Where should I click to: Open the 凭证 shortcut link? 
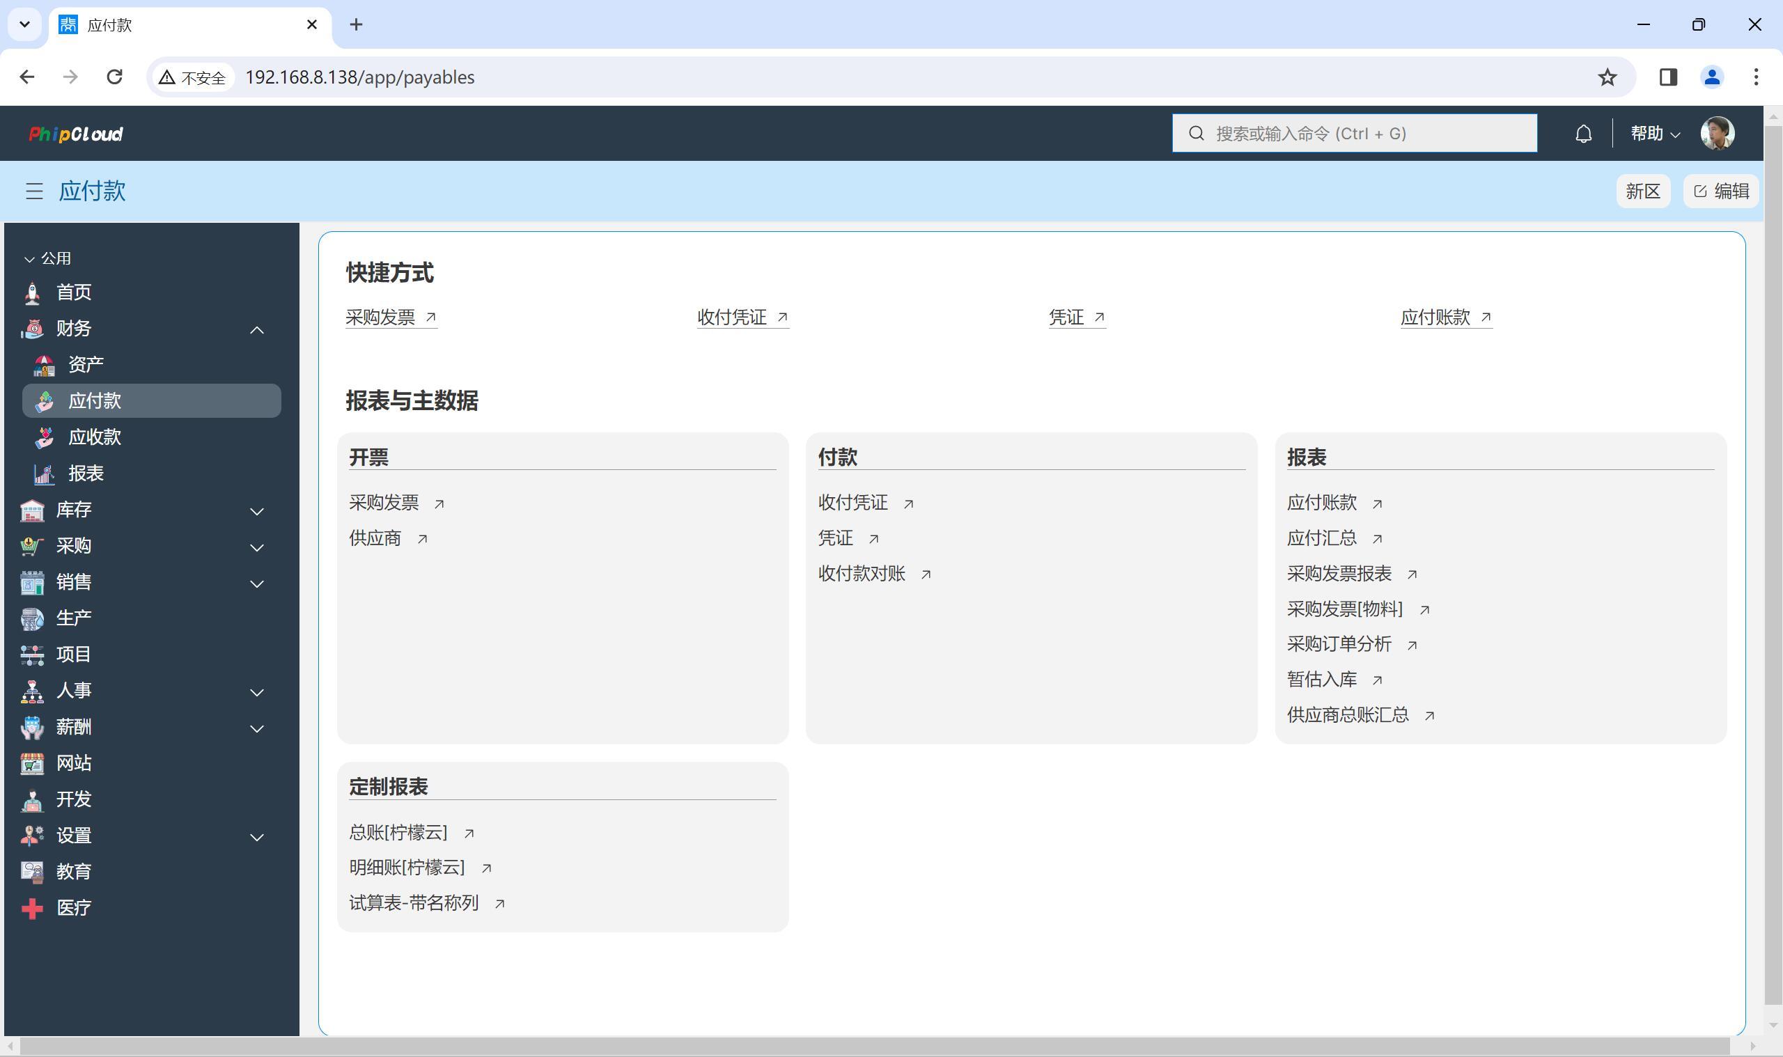click(1077, 317)
